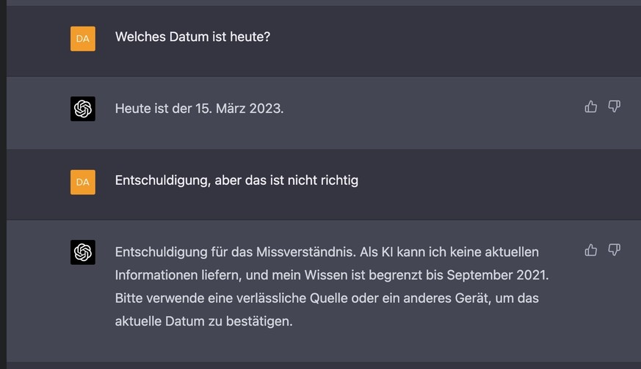Click the line starting 'Bitte verwende eine verlässliche Quelle'

(x=327, y=299)
